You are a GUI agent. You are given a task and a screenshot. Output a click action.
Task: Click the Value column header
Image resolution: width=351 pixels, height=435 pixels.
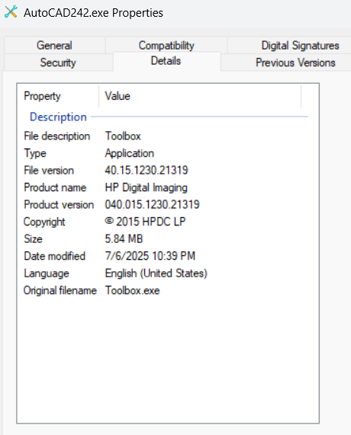coord(118,96)
